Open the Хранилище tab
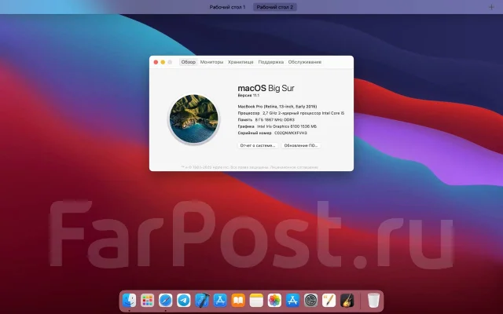The height and width of the screenshot is (314, 503). tap(240, 62)
